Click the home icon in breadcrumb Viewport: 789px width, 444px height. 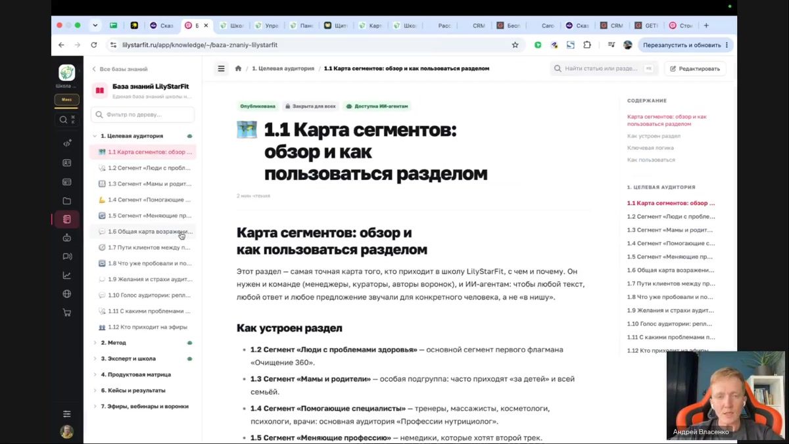(x=238, y=68)
